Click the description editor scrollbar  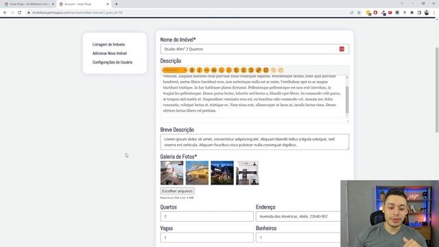(347, 99)
